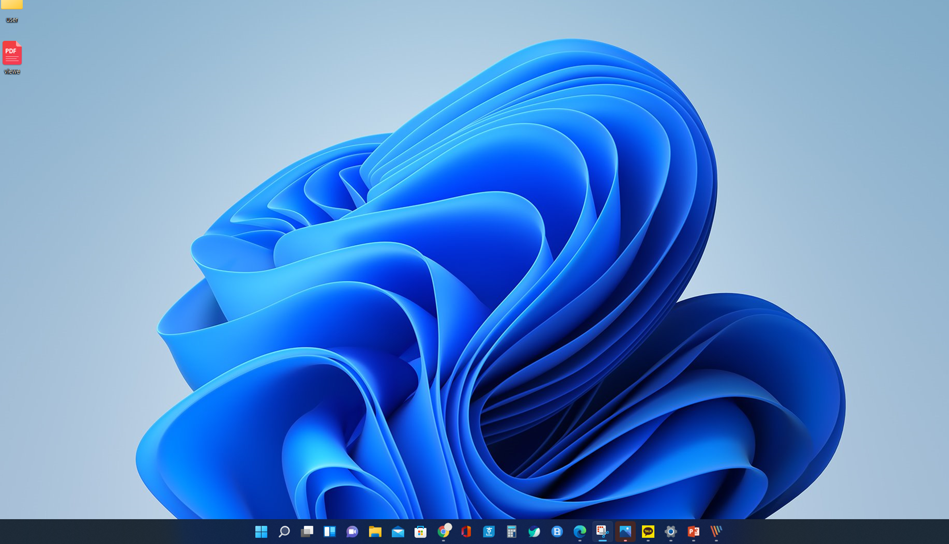Select the user folder on desktop
This screenshot has height=544, width=949.
click(12, 12)
